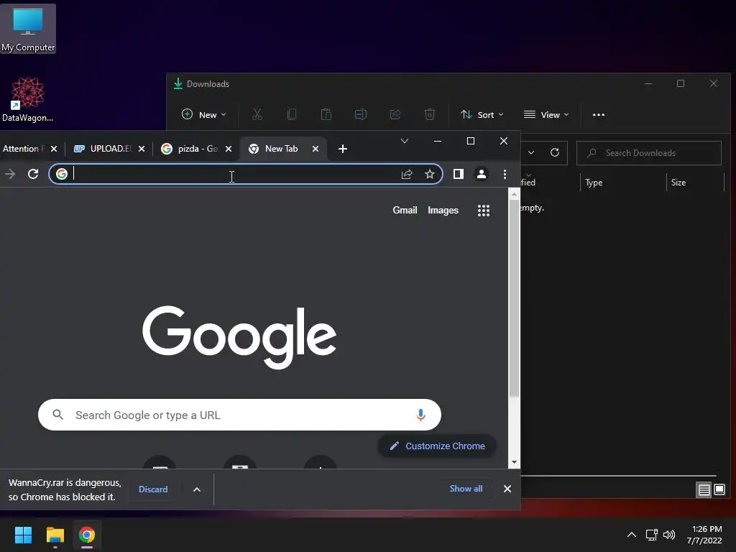Click the Paste icon in Downloads toolbar
This screenshot has width=736, height=552.
point(326,114)
